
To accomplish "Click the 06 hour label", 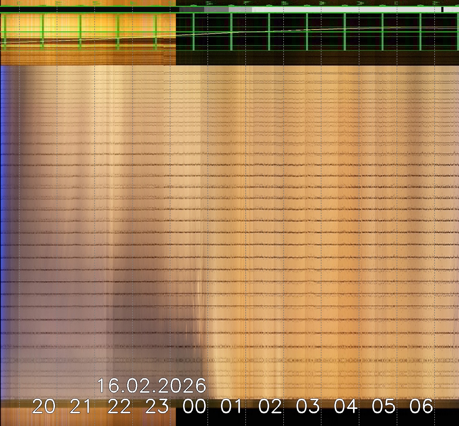I will click(421, 406).
